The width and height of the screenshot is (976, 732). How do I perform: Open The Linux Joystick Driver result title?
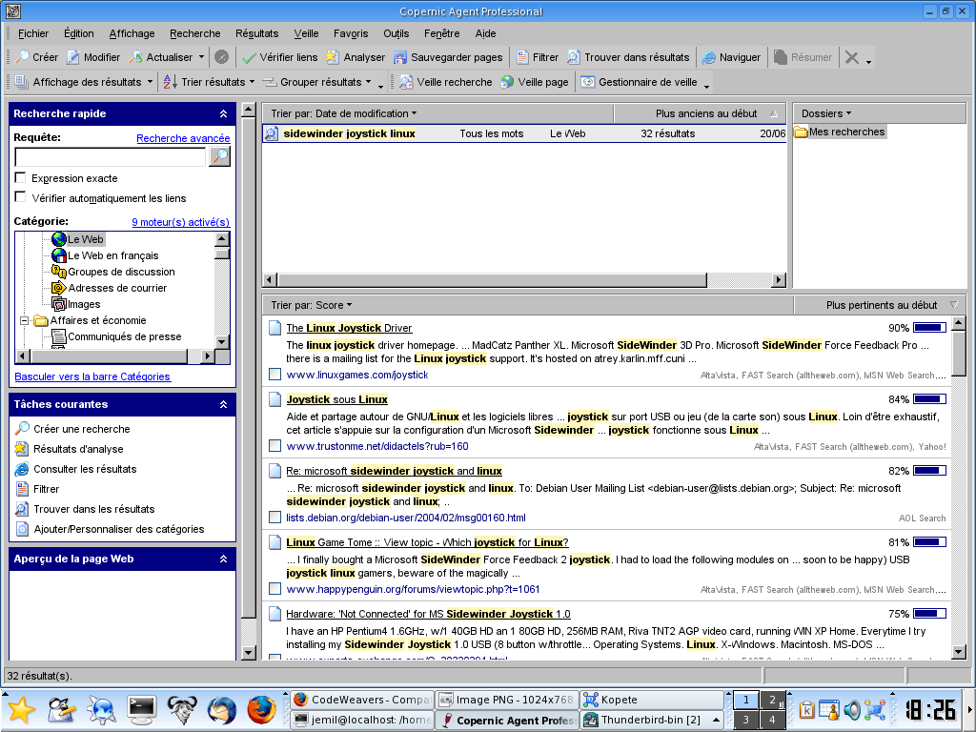[x=349, y=328]
